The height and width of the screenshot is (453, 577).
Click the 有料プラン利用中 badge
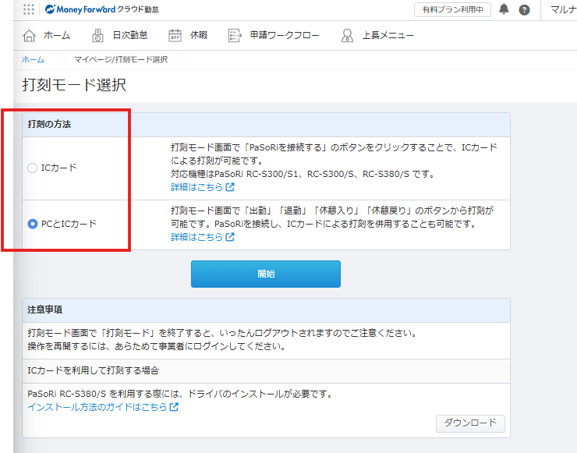[x=452, y=10]
